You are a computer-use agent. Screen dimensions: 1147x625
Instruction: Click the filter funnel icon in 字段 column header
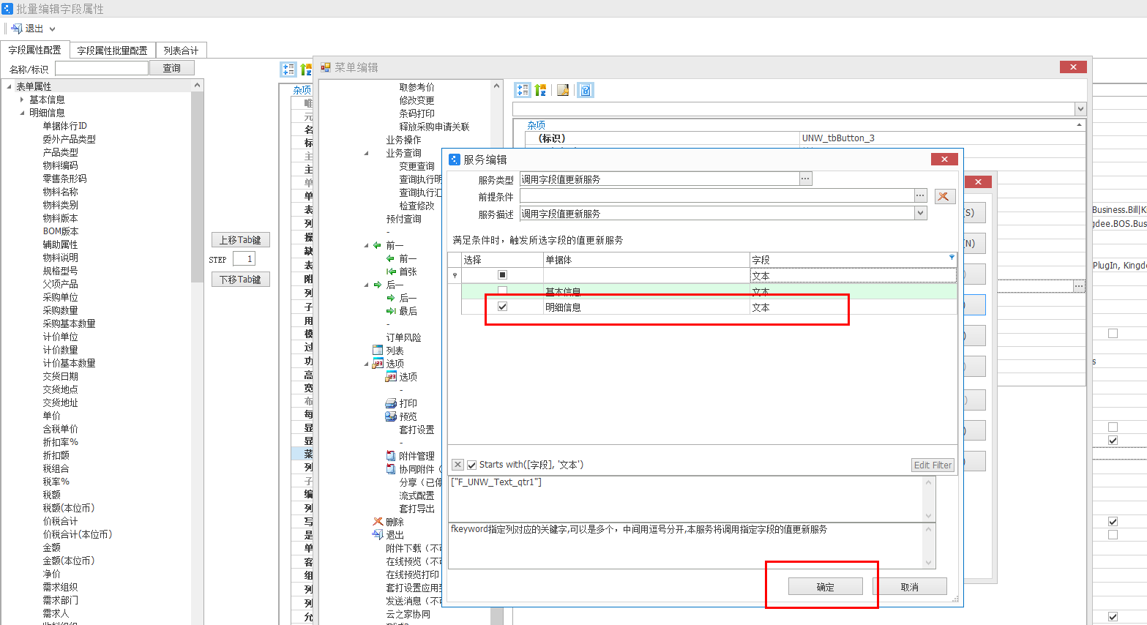[952, 258]
